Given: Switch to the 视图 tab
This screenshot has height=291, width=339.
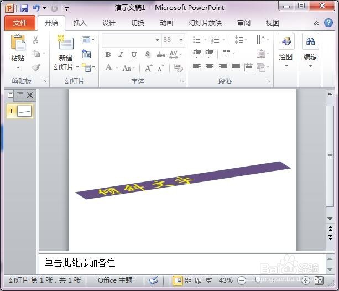Looking at the screenshot, I should (273, 23).
